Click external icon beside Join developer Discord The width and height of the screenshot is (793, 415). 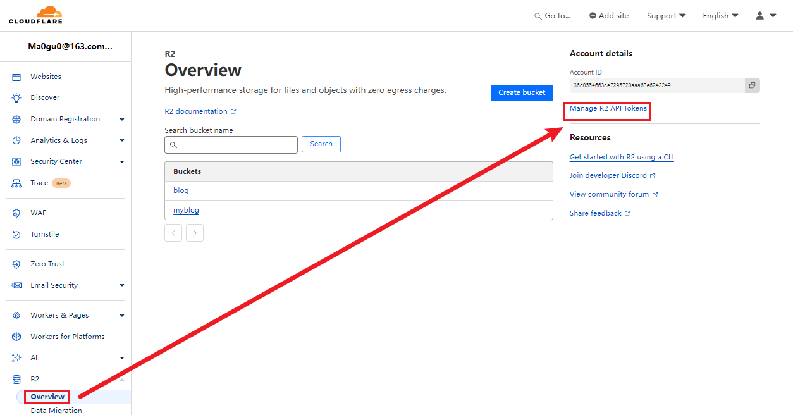click(x=653, y=176)
